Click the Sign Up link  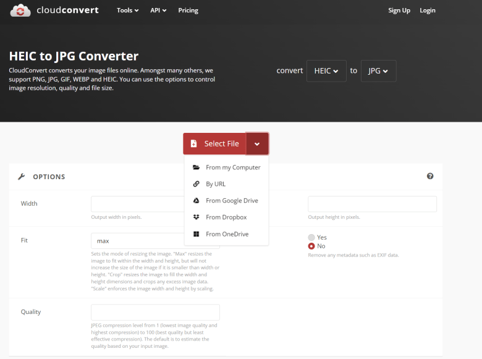(x=399, y=11)
